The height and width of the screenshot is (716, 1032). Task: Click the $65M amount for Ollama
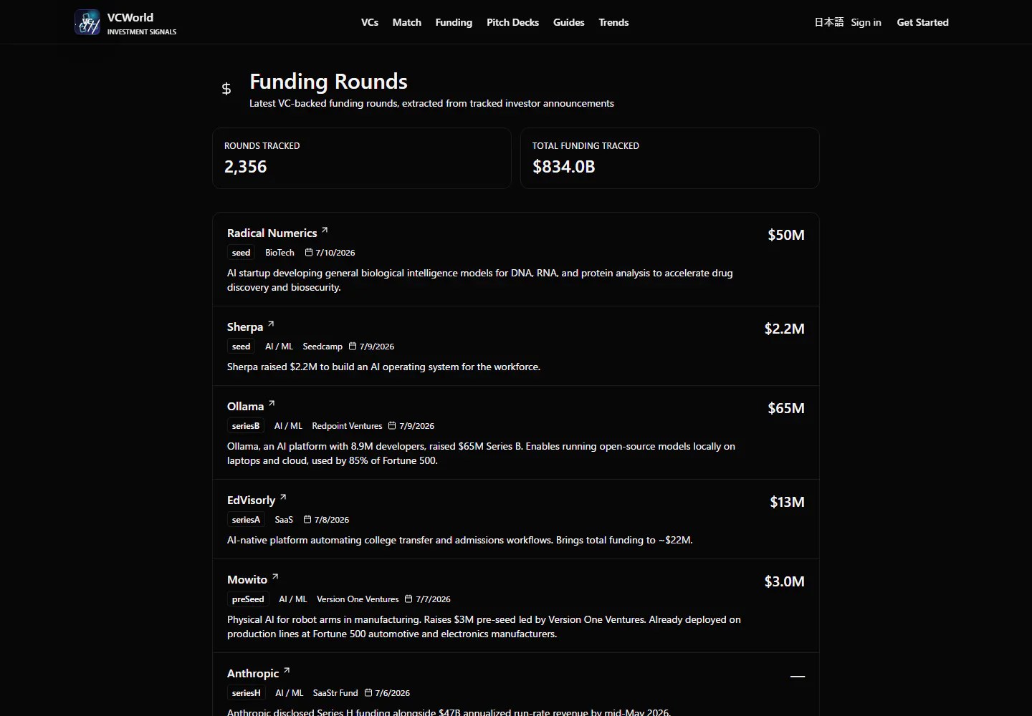[786, 408]
